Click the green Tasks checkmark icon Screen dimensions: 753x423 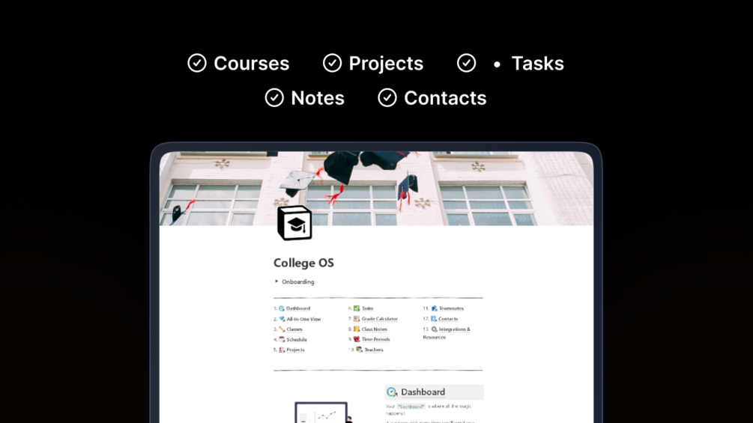coord(357,308)
